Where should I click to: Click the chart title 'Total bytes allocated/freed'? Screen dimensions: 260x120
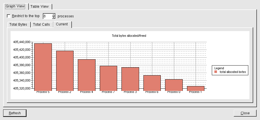129,36
